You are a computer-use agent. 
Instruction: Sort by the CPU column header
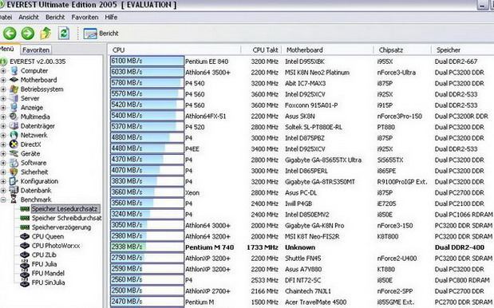tap(175, 50)
